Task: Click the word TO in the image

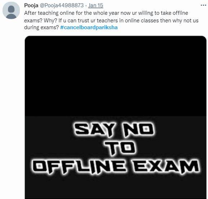Action: [x=120, y=148]
